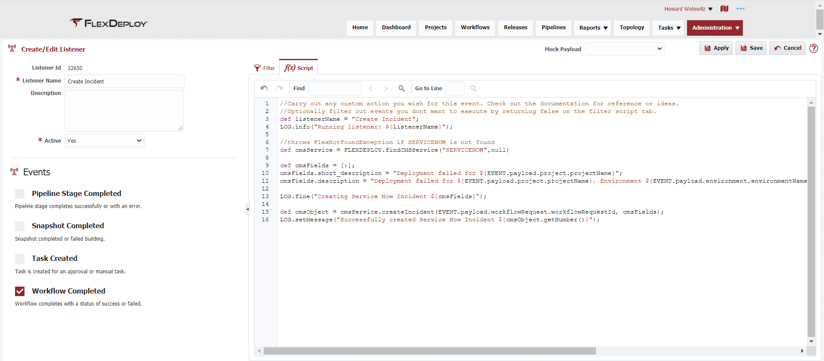Screen dimensions: 824x361
Task: Open the Dashboard menu item
Action: tap(396, 28)
